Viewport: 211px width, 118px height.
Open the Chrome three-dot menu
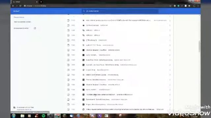(x=198, y=6)
